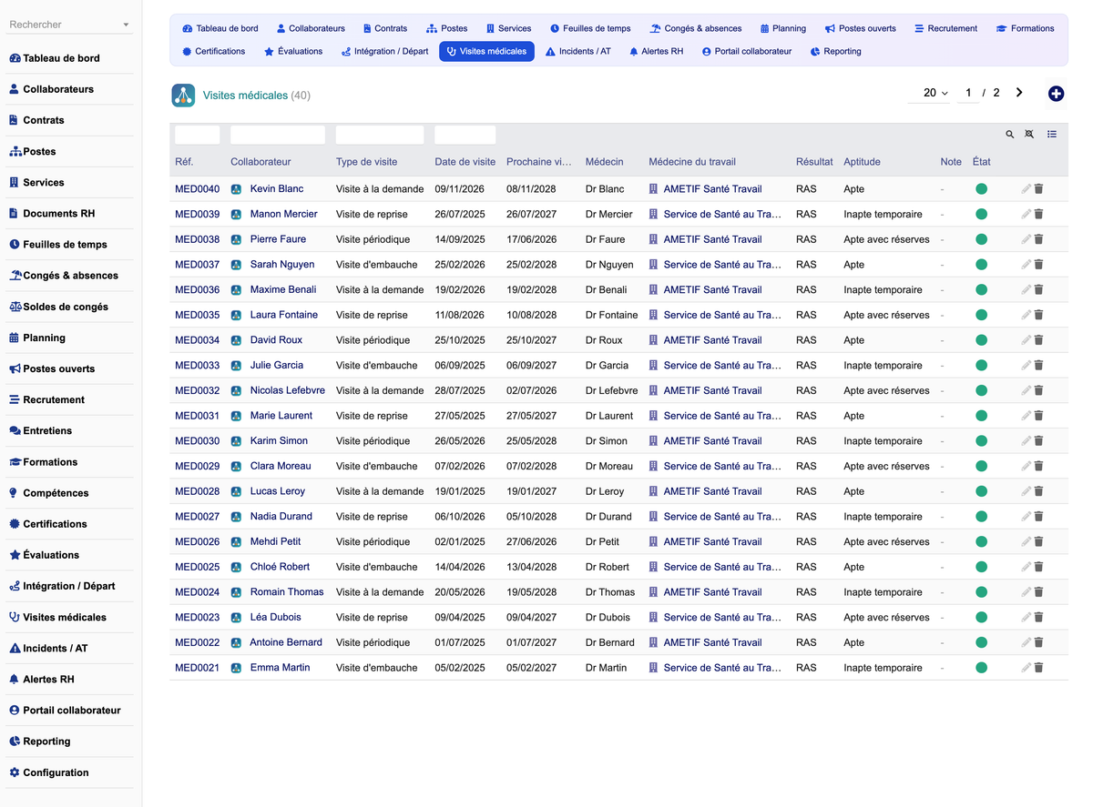Open reference link MED0037

coord(197,265)
